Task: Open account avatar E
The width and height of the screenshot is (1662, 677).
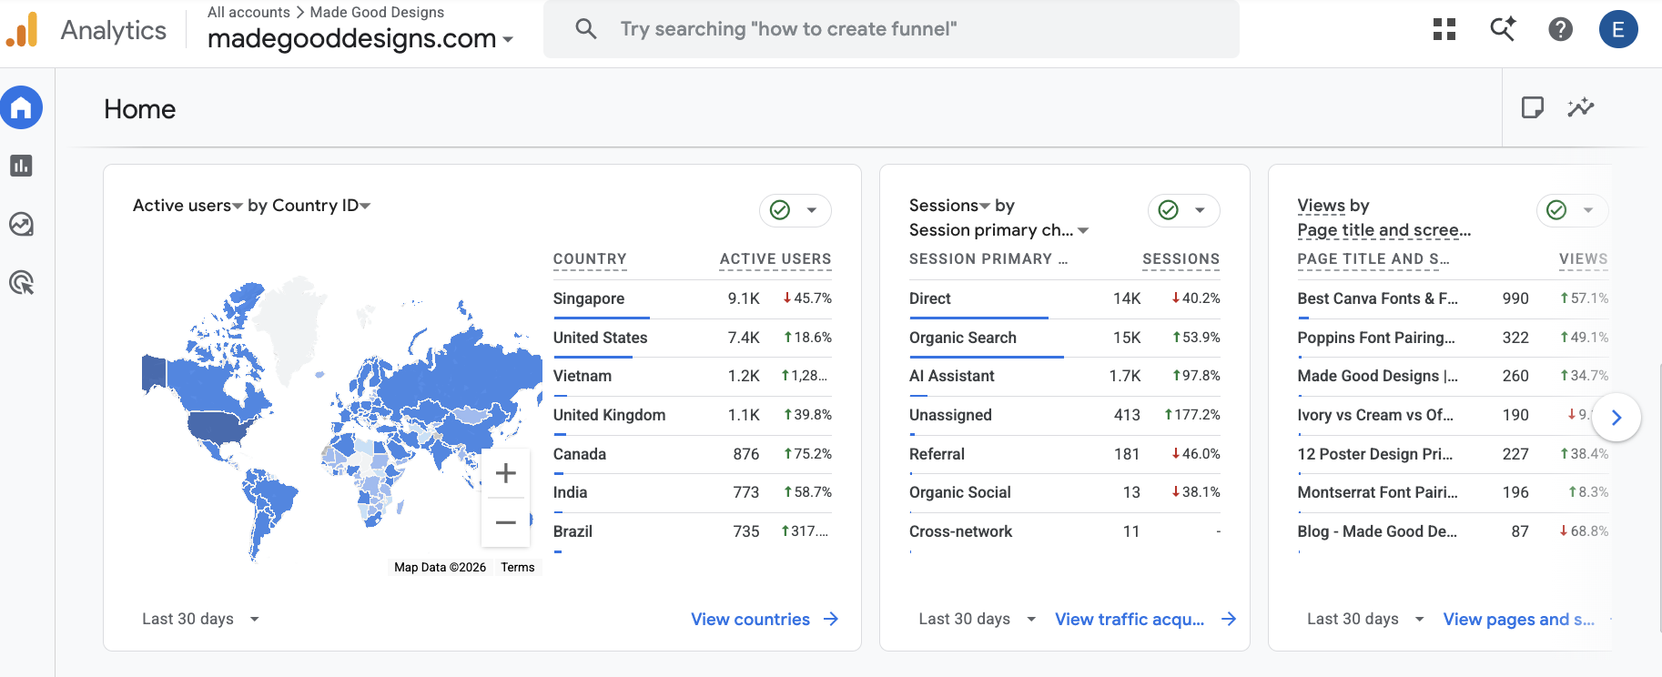Action: [x=1618, y=29]
